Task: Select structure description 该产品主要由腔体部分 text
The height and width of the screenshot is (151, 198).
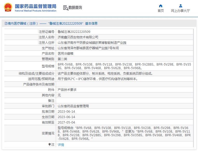Action: (x=105, y=74)
